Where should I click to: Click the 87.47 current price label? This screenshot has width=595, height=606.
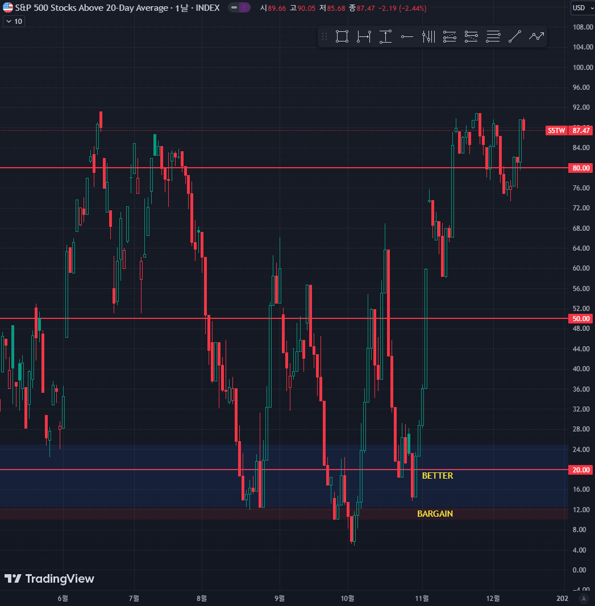tap(581, 131)
